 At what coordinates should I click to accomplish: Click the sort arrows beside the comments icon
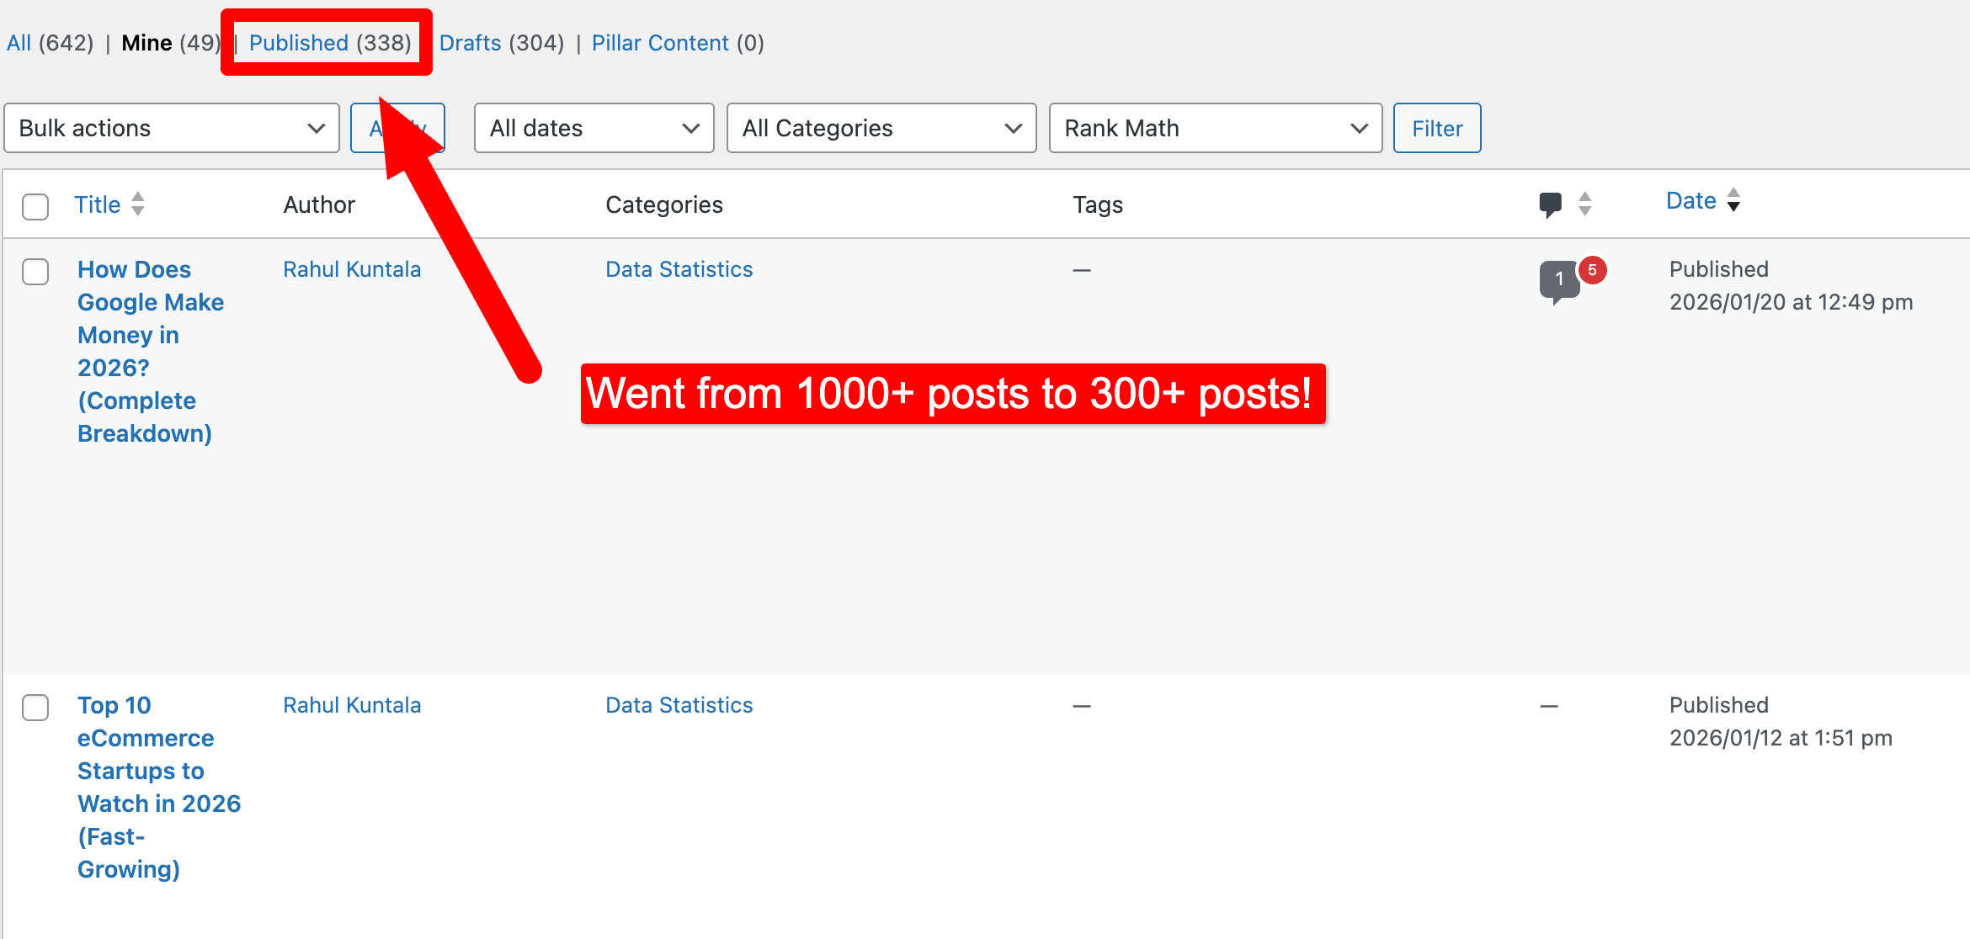[1585, 204]
